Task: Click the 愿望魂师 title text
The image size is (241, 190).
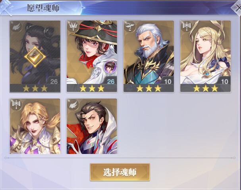Action: (43, 8)
